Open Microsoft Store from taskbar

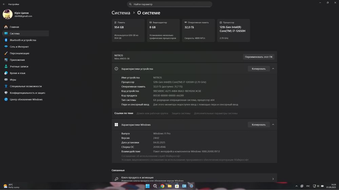177,186
